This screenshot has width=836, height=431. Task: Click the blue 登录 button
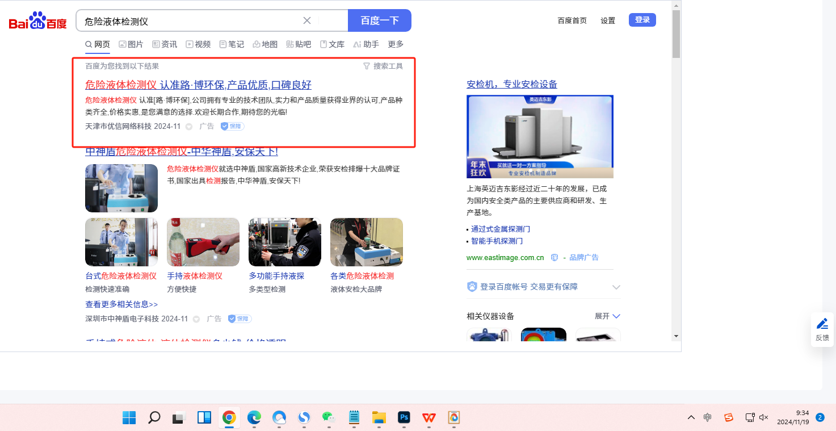[642, 20]
